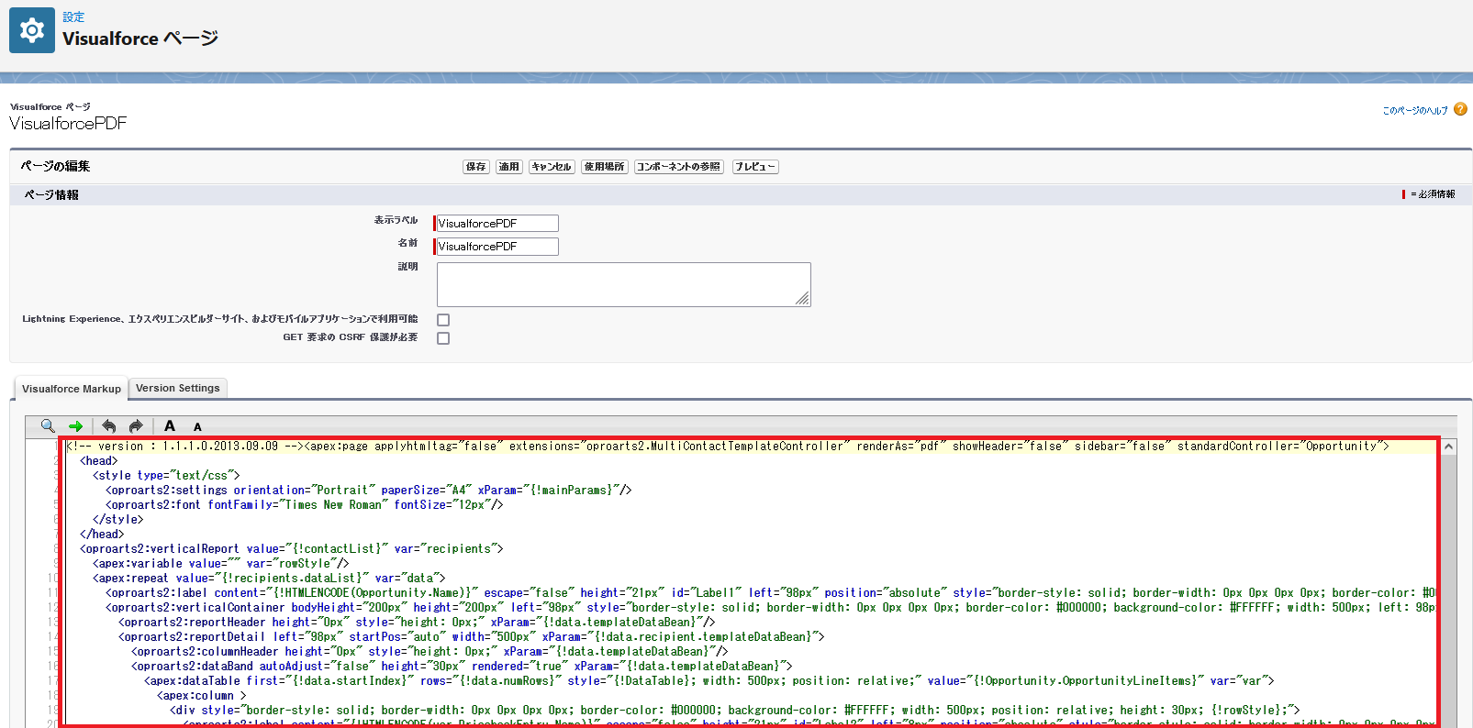
Task: Click the oproarts2:dataBand code line
Action: click(462, 667)
